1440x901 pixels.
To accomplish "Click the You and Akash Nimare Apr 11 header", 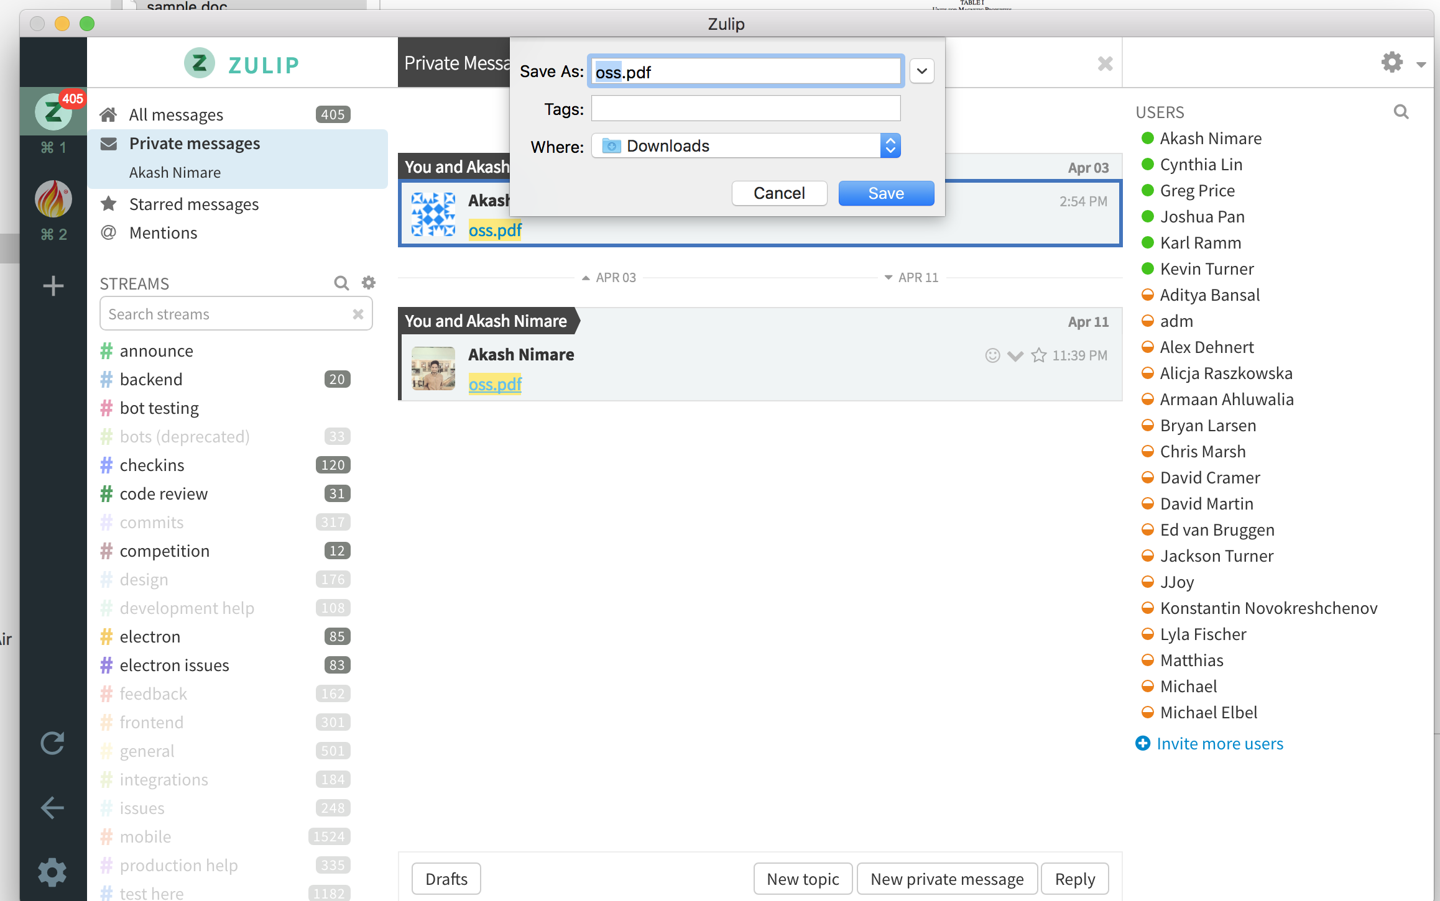I will (x=486, y=321).
